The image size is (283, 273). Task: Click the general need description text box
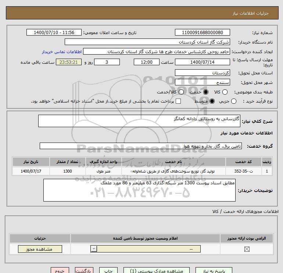pos(139,121)
